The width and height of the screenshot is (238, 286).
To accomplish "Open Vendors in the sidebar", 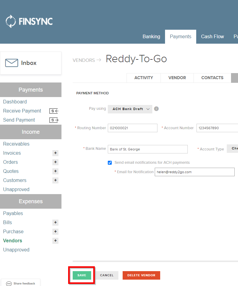I will (x=12, y=241).
